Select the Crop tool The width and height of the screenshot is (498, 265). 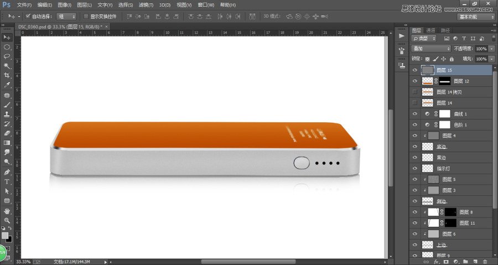click(x=7, y=76)
